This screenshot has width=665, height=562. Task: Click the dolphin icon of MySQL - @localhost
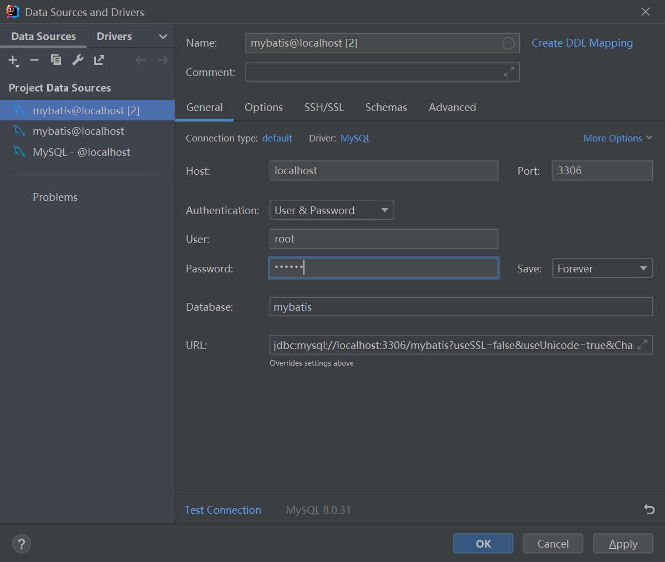pos(19,151)
